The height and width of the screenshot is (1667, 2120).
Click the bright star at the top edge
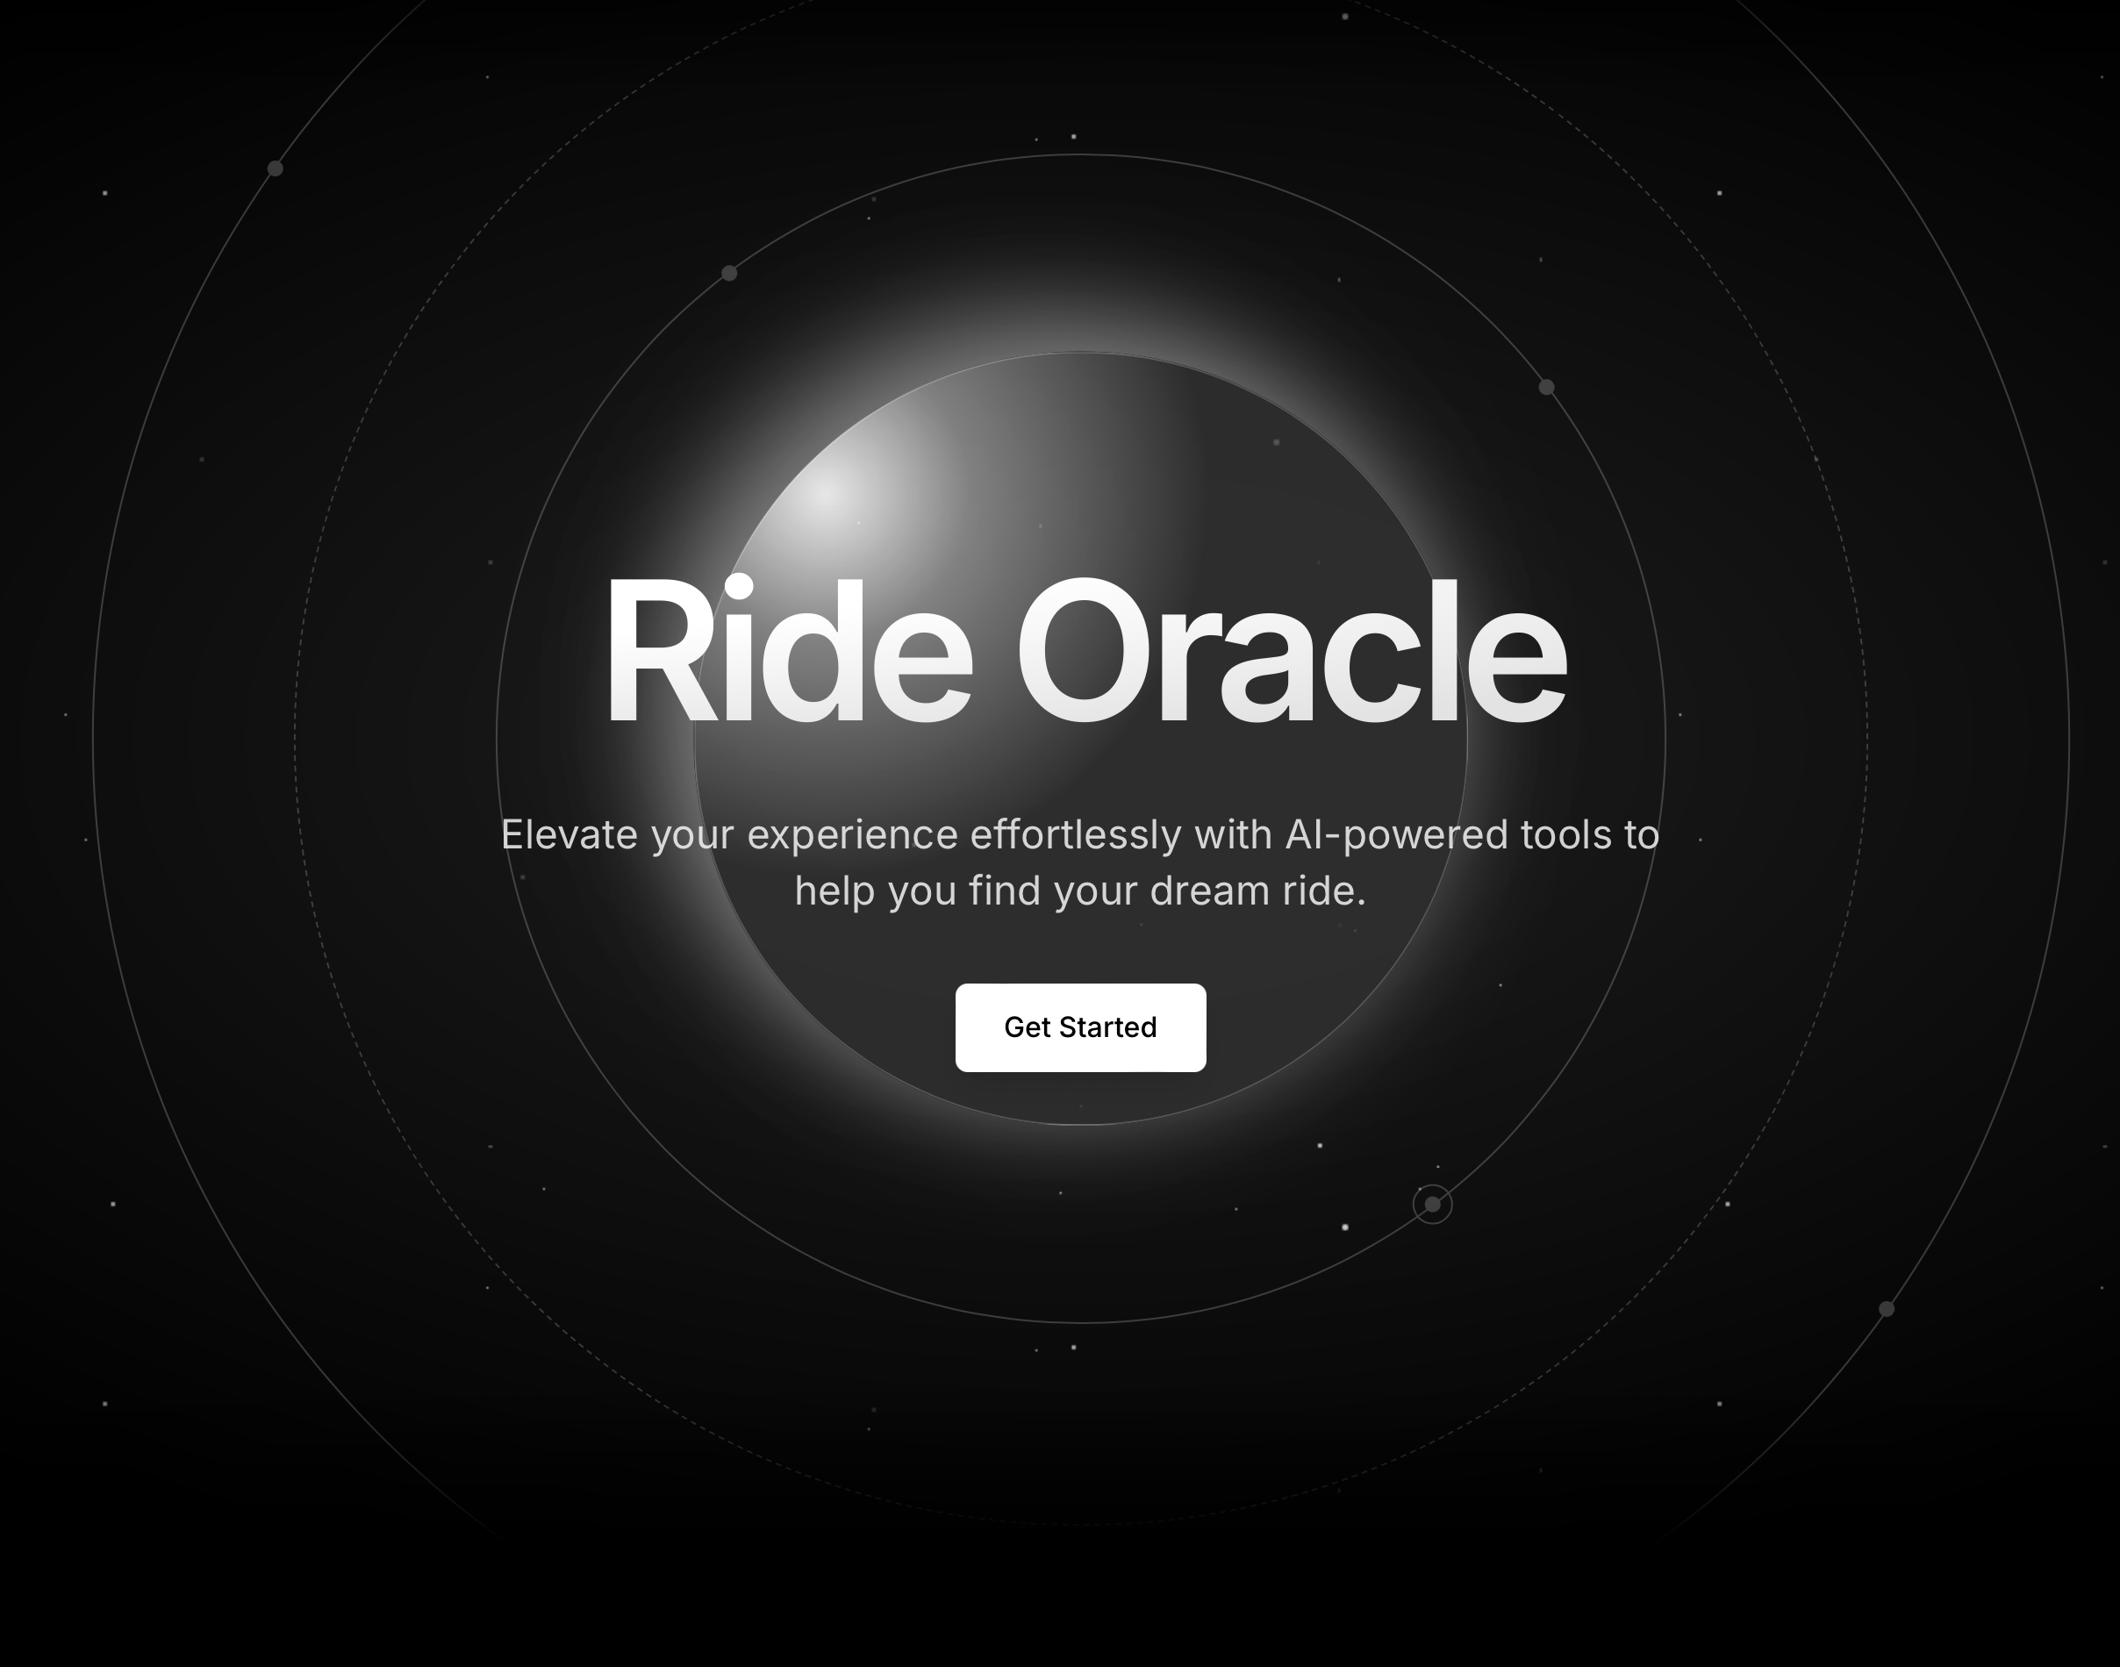(1345, 17)
